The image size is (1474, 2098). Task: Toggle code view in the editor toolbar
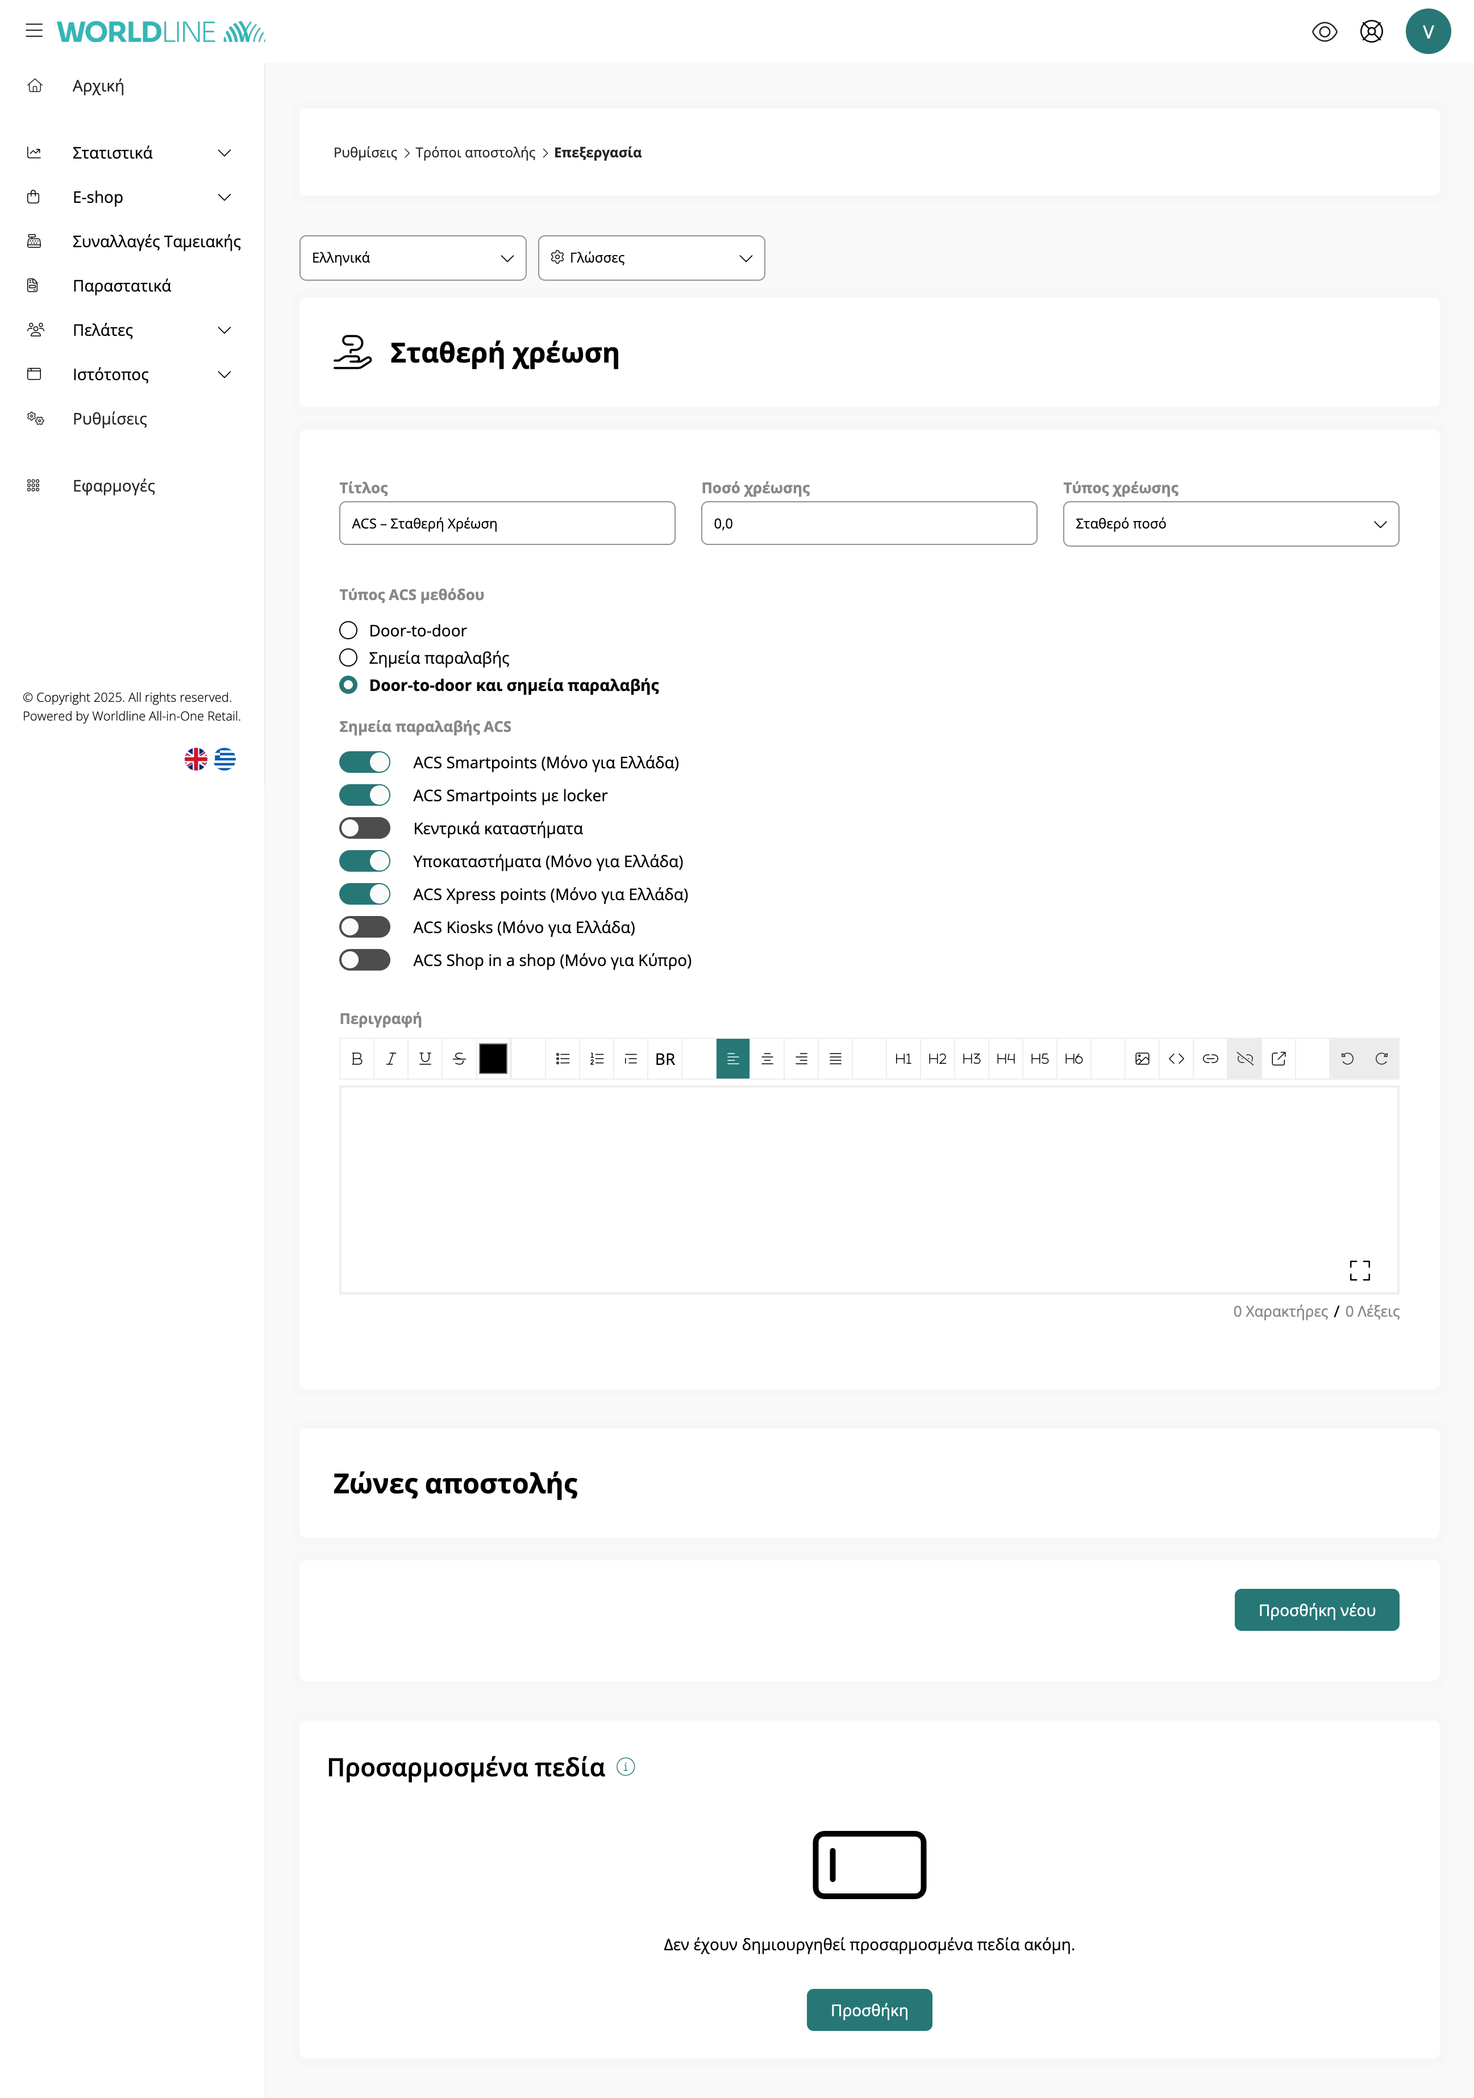click(x=1176, y=1058)
